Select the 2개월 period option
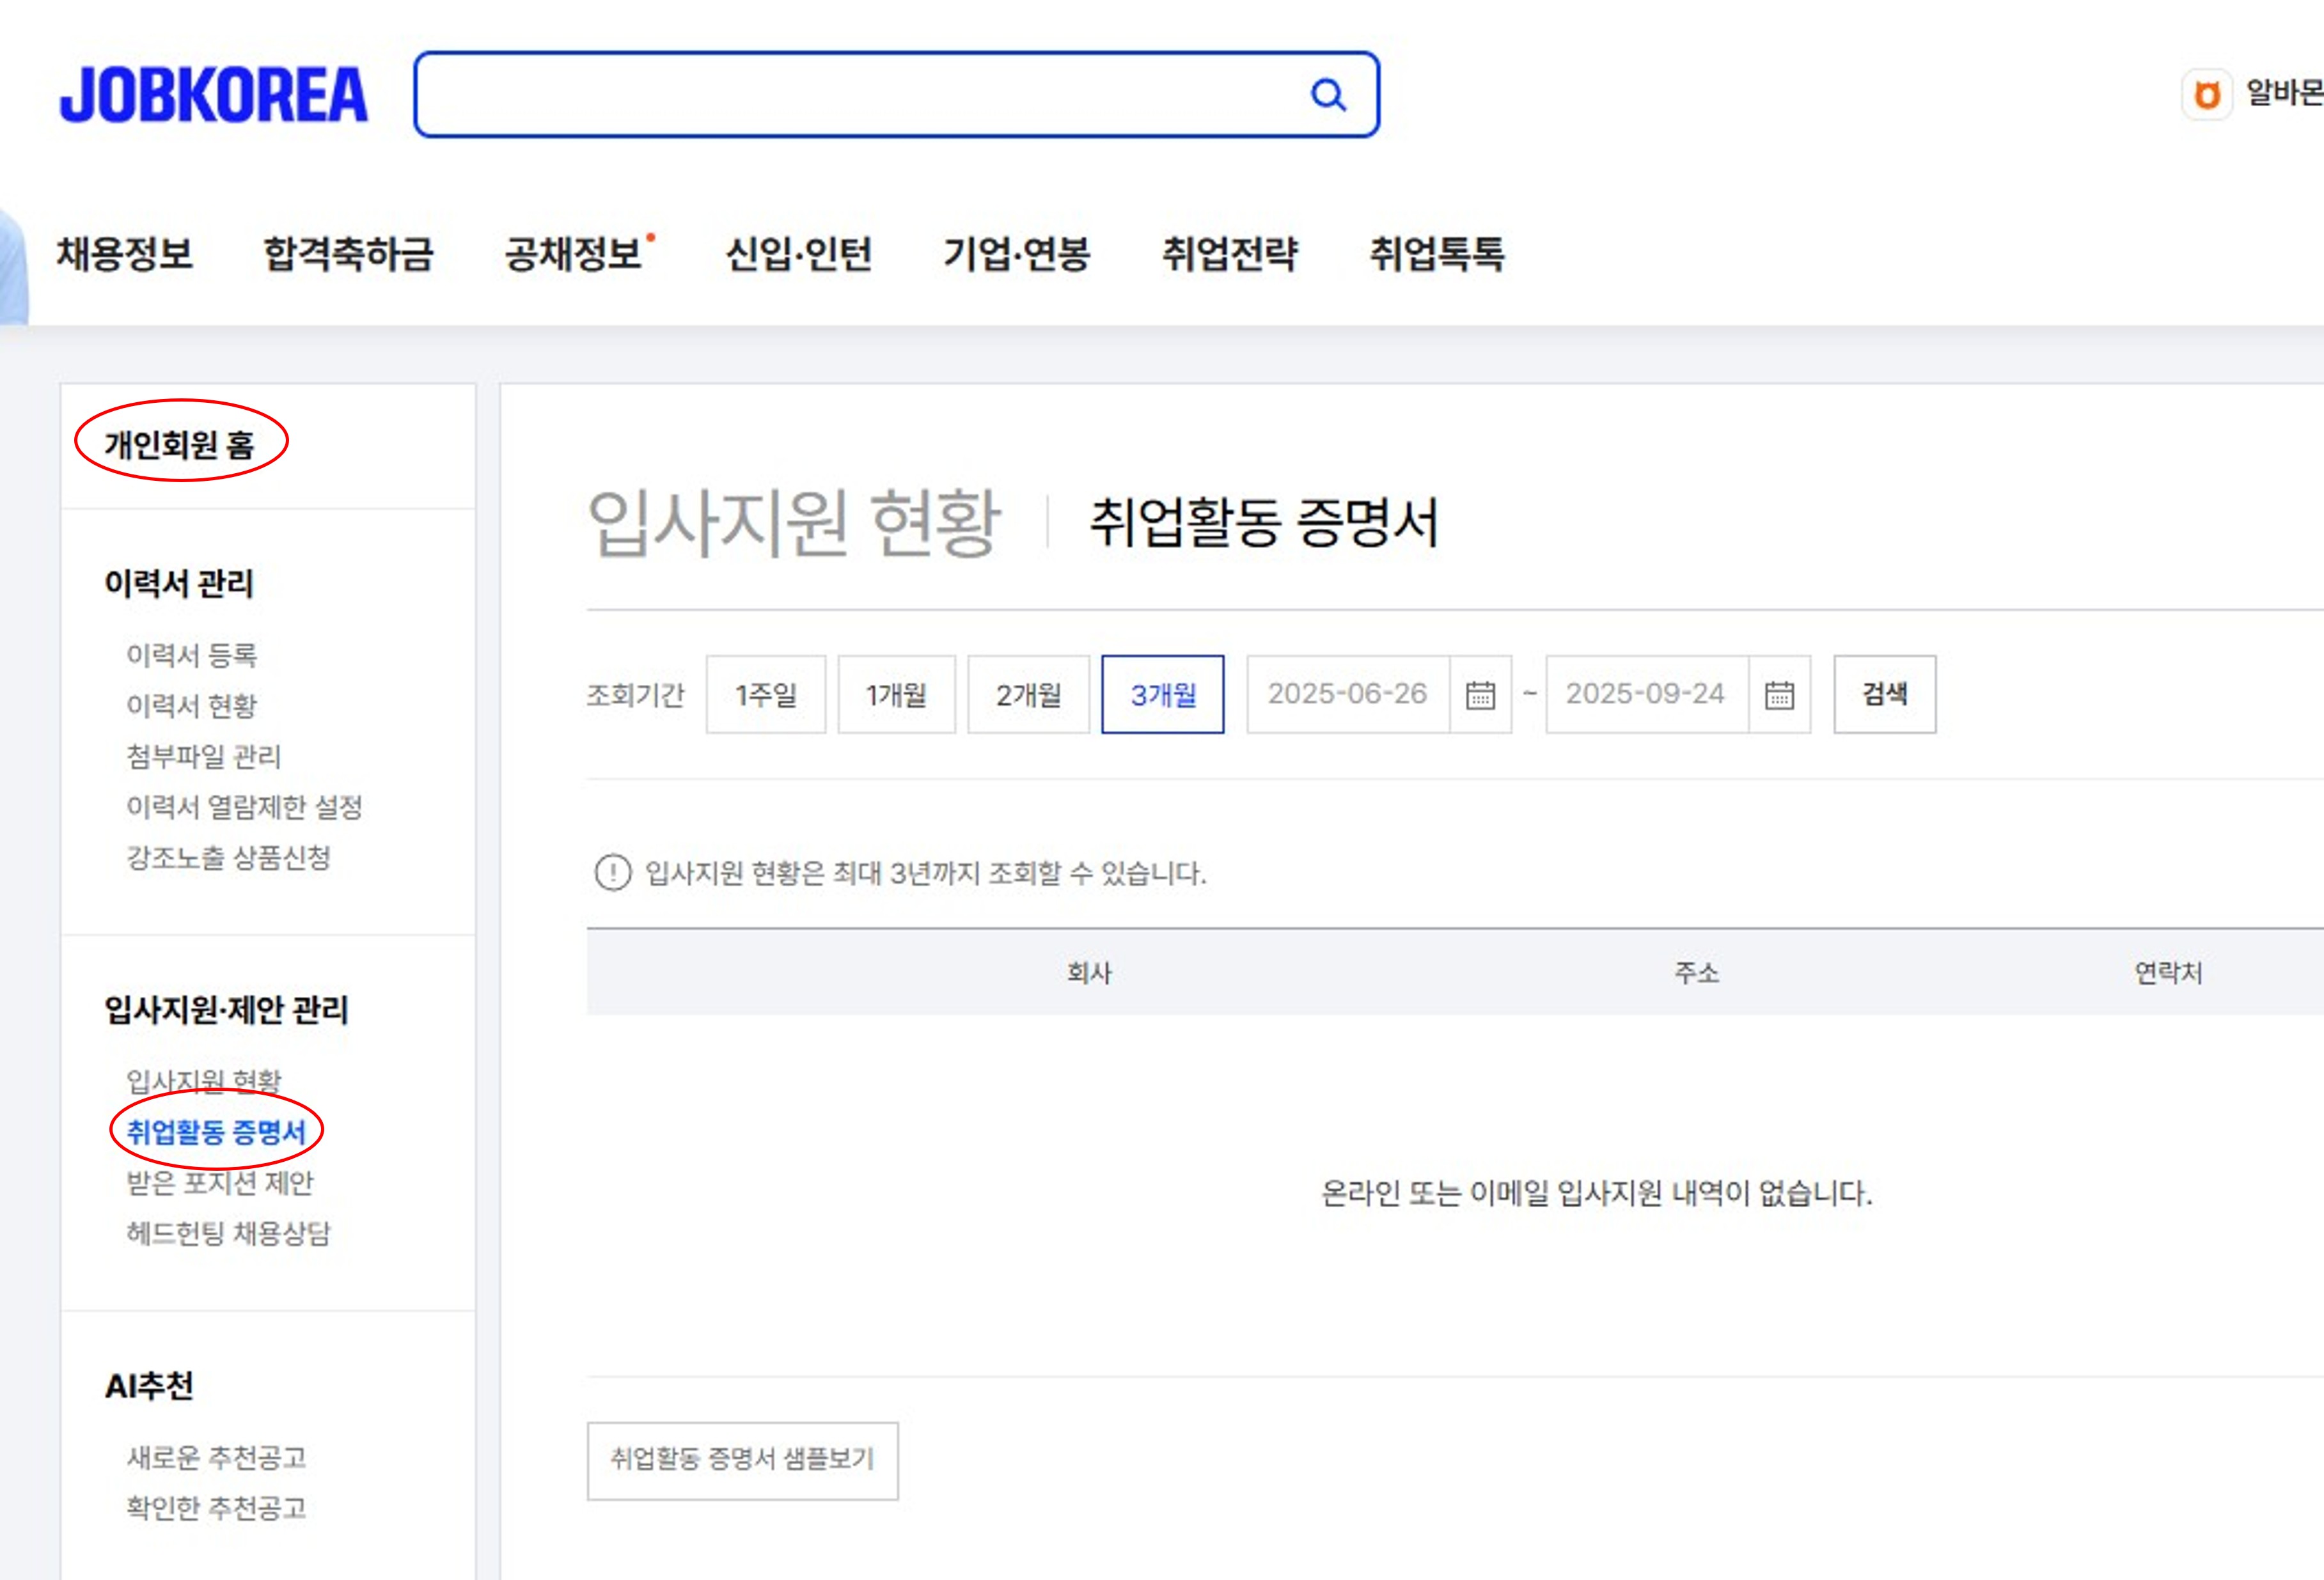The width and height of the screenshot is (2324, 1580). click(1028, 695)
